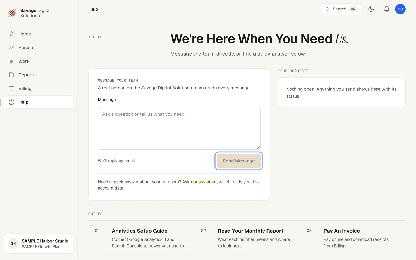Click the Billing card icon
Viewport: 416px width, 260px height.
[11, 88]
